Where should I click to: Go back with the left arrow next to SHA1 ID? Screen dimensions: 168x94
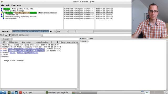[51, 31]
